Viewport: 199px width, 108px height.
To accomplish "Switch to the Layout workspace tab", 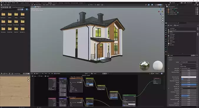I will 22,3.
